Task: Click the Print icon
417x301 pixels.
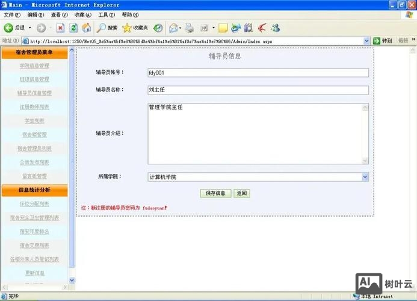Action: coord(190,28)
